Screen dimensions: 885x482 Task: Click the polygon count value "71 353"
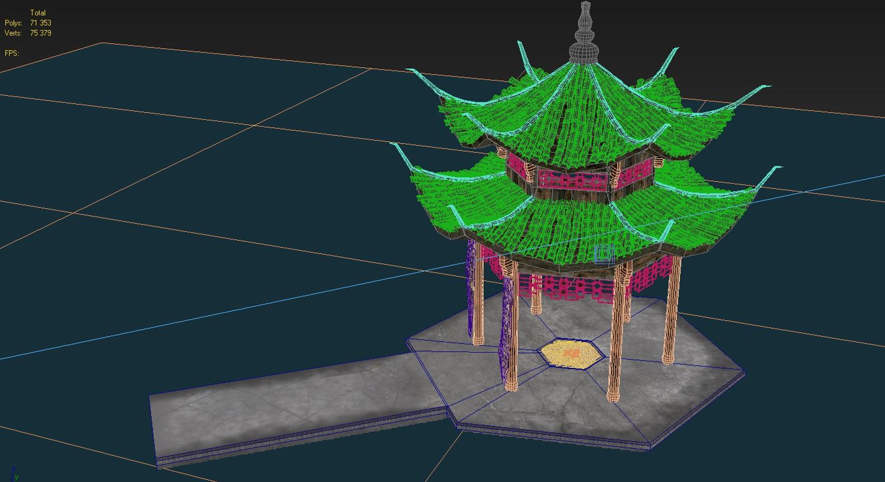[41, 23]
